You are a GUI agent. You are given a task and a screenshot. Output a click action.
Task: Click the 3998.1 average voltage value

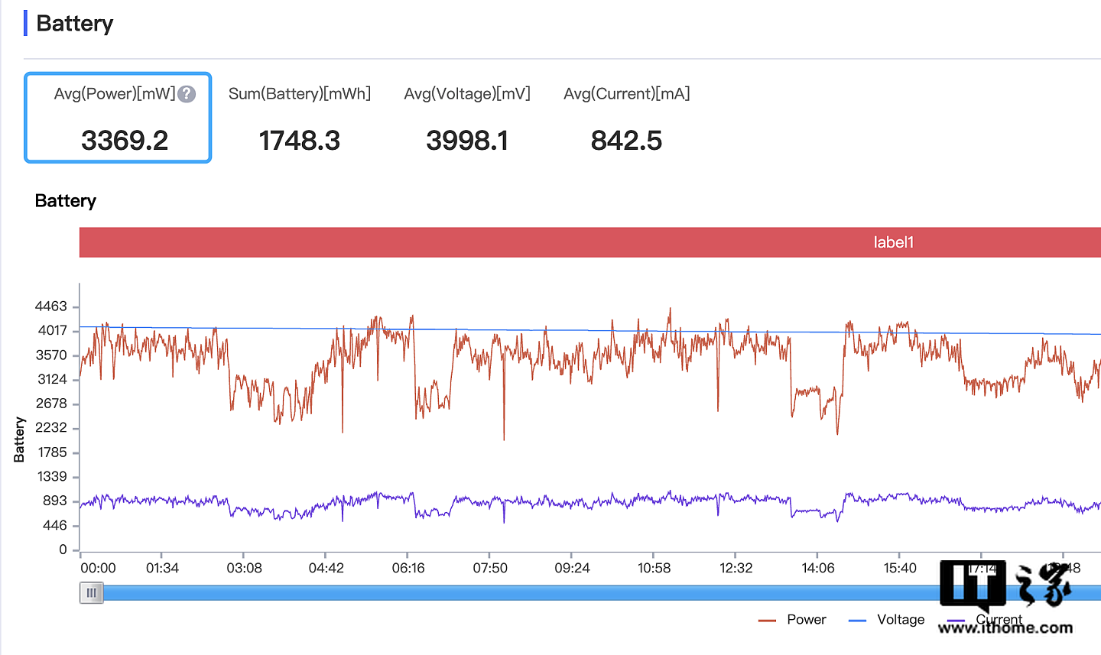coord(467,141)
